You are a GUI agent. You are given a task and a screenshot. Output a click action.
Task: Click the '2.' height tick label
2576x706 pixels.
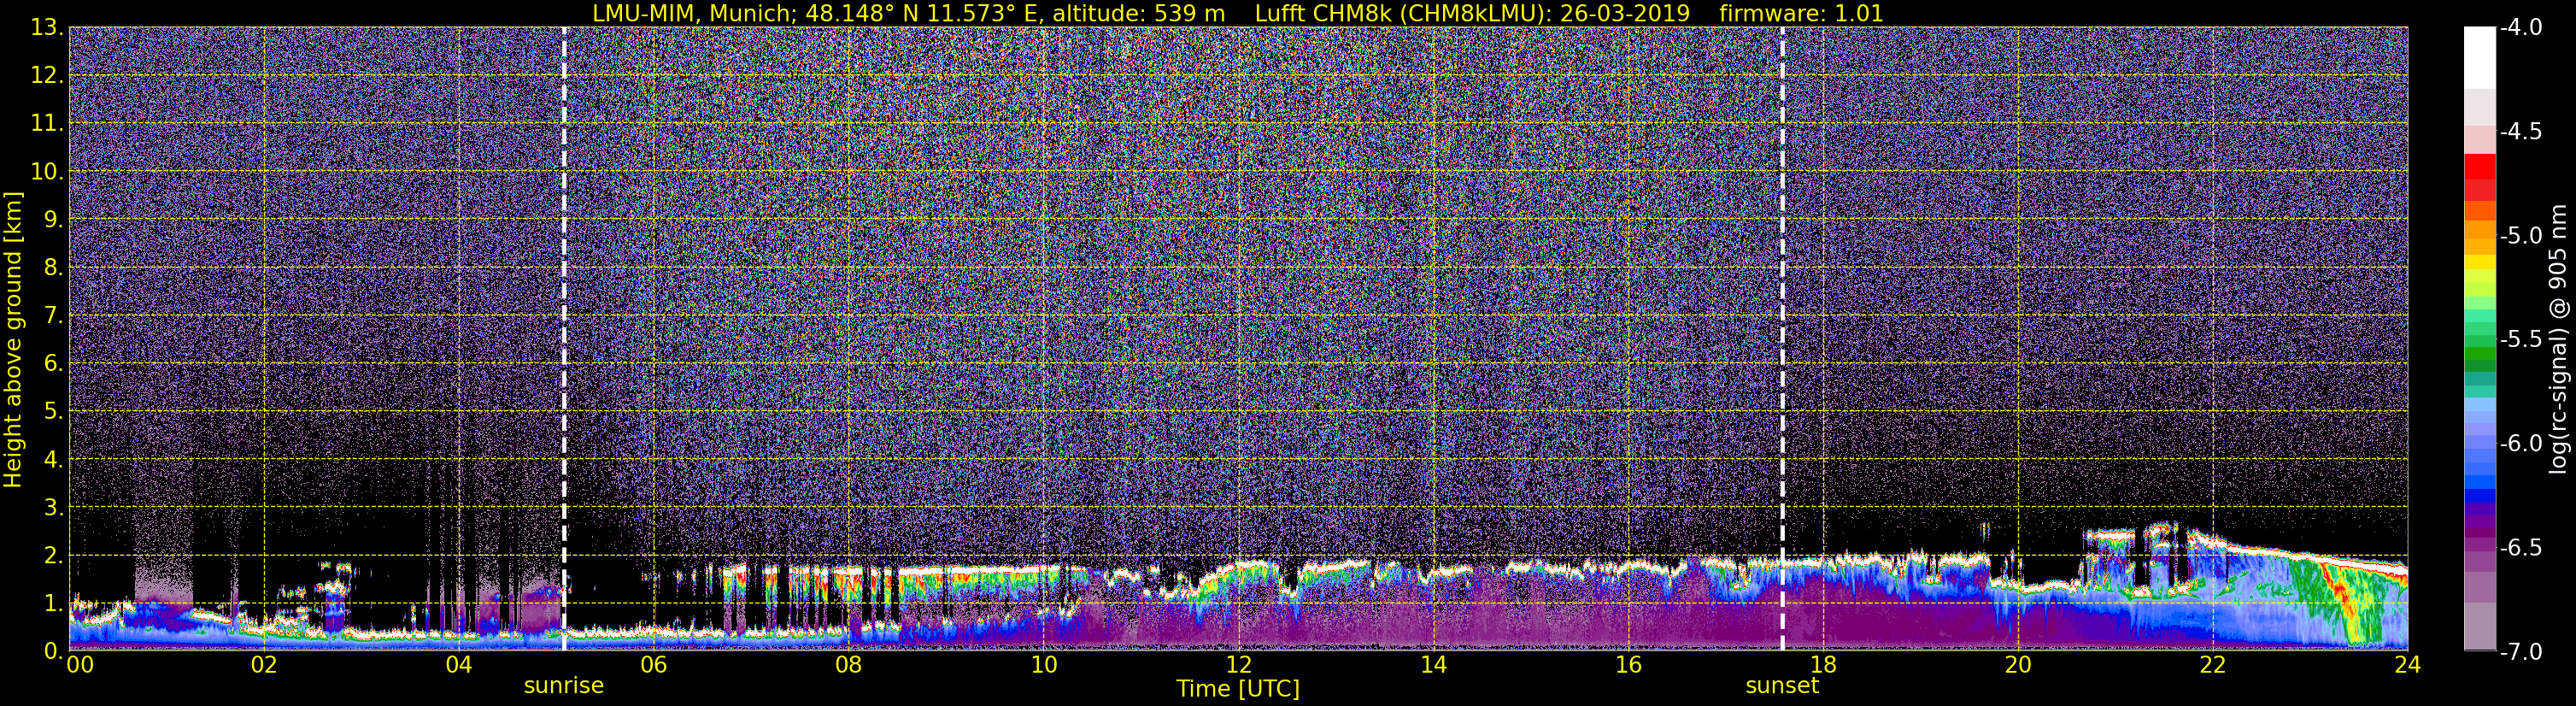54,555
